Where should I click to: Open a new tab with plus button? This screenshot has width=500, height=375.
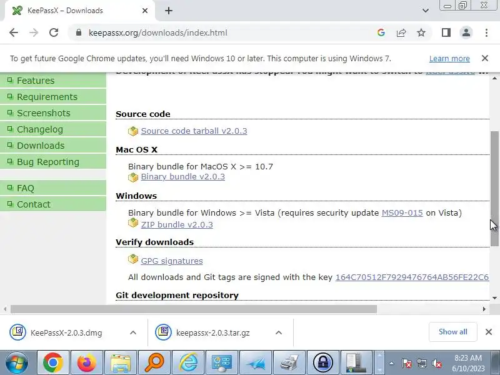pos(169,11)
